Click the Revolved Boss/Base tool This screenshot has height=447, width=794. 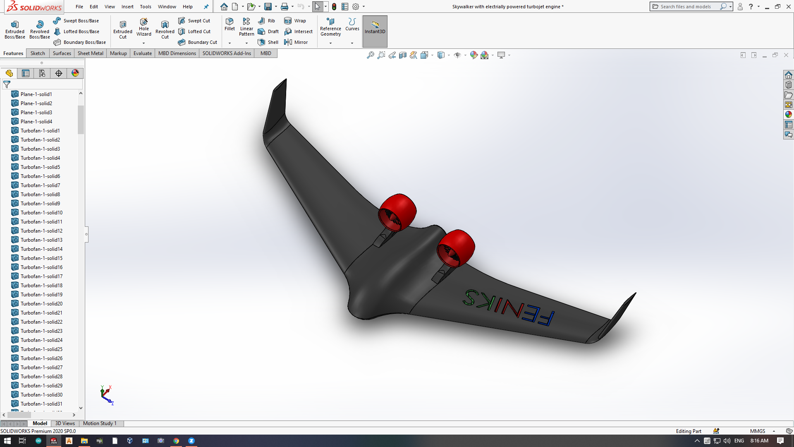coord(40,30)
